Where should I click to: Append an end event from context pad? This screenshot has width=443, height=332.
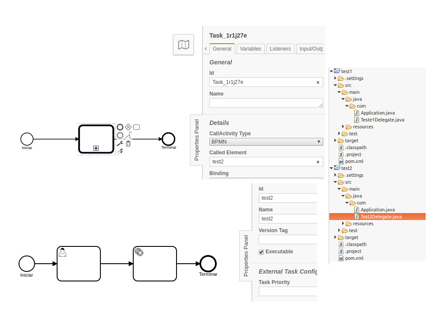pos(120,127)
